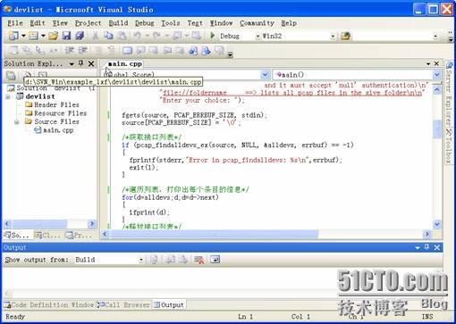The image size is (456, 324).
Task: Click the Clear All icon in Output toolbar
Action: [x=198, y=260]
